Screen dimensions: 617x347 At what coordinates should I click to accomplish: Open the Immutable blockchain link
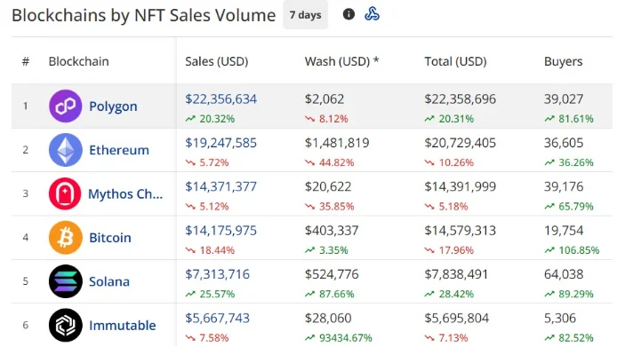tap(123, 326)
